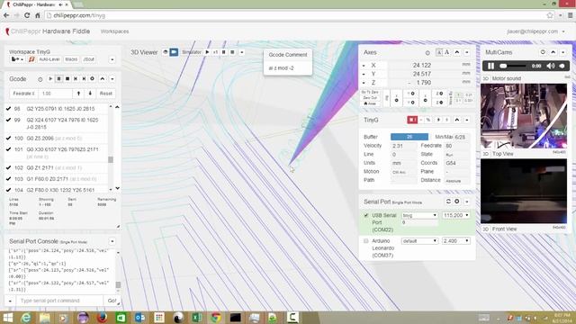The width and height of the screenshot is (576, 324).
Task: Open Workspaces menu in top navigation
Action: pos(114,31)
